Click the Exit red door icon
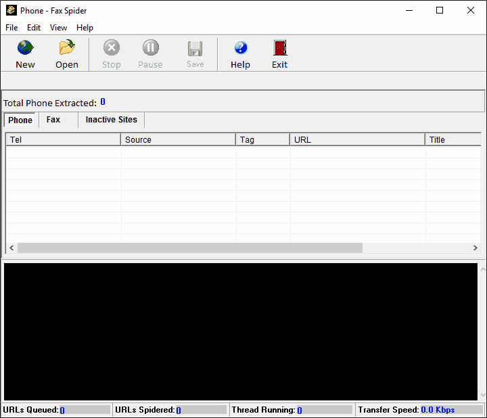Screen dimensions: 487x418 [280, 48]
